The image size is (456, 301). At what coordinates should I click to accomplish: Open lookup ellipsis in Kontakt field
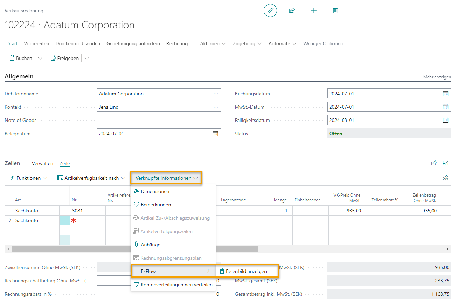216,107
